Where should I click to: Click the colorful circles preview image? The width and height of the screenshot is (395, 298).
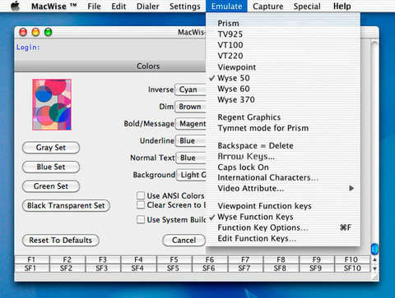[x=52, y=104]
